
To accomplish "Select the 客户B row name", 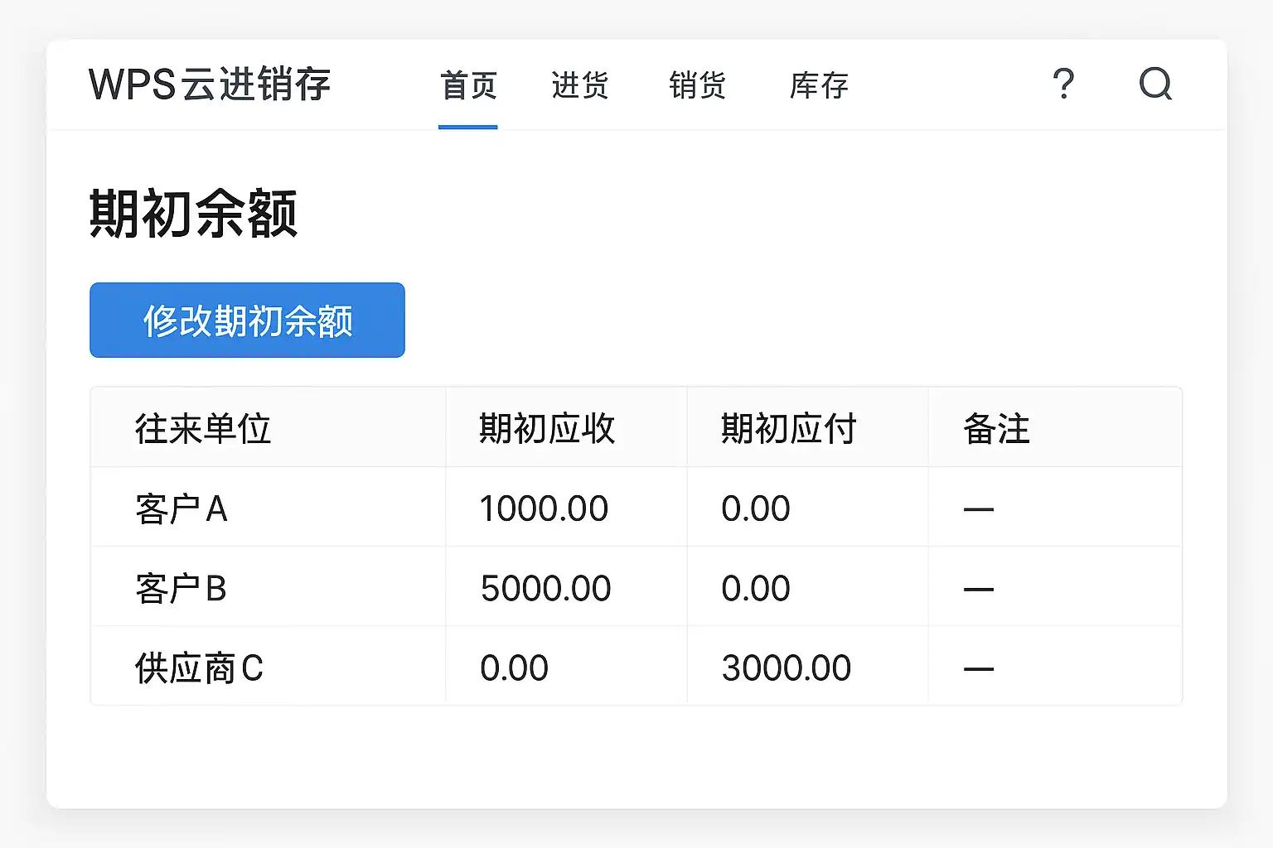I will 182,589.
